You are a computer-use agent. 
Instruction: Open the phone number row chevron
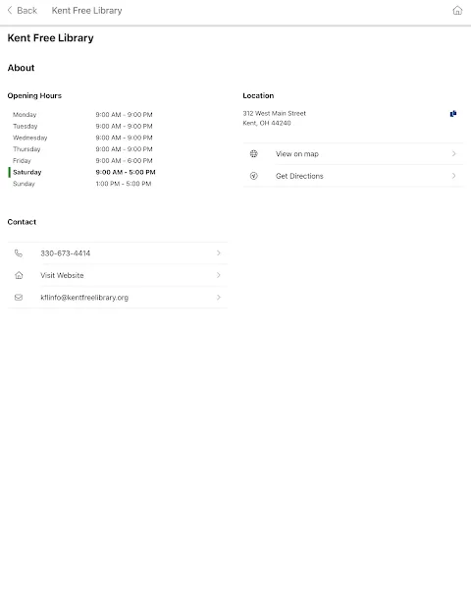(219, 253)
